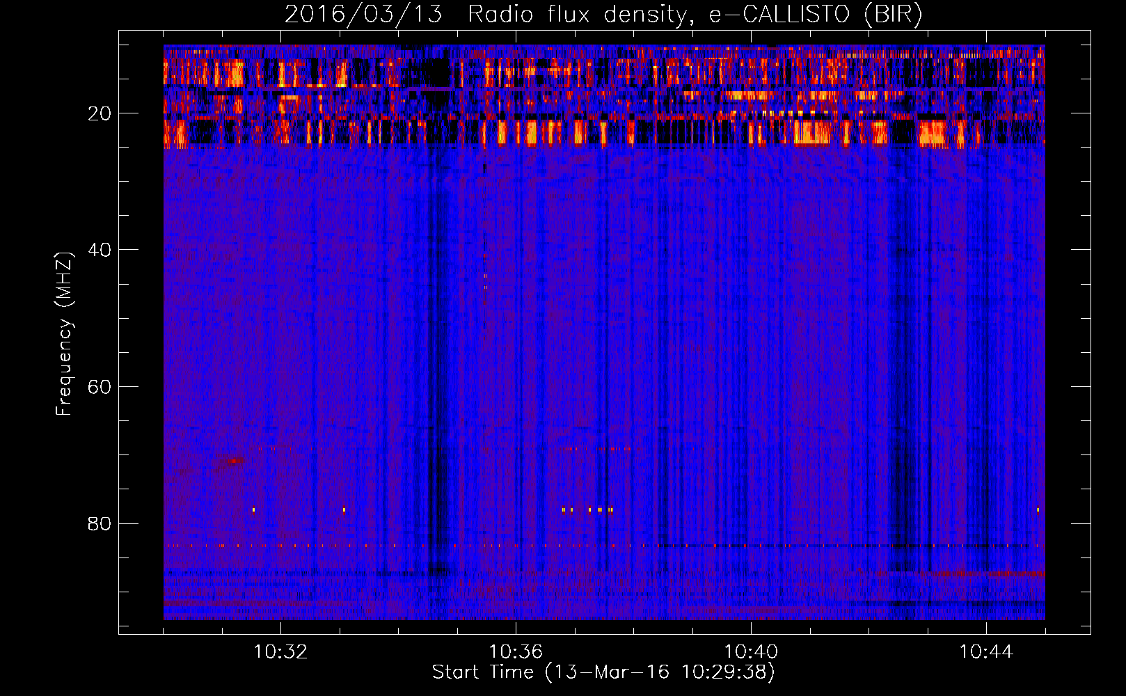1126x696 pixels.
Task: Click the 10:36 time tick label
Action: 516,652
